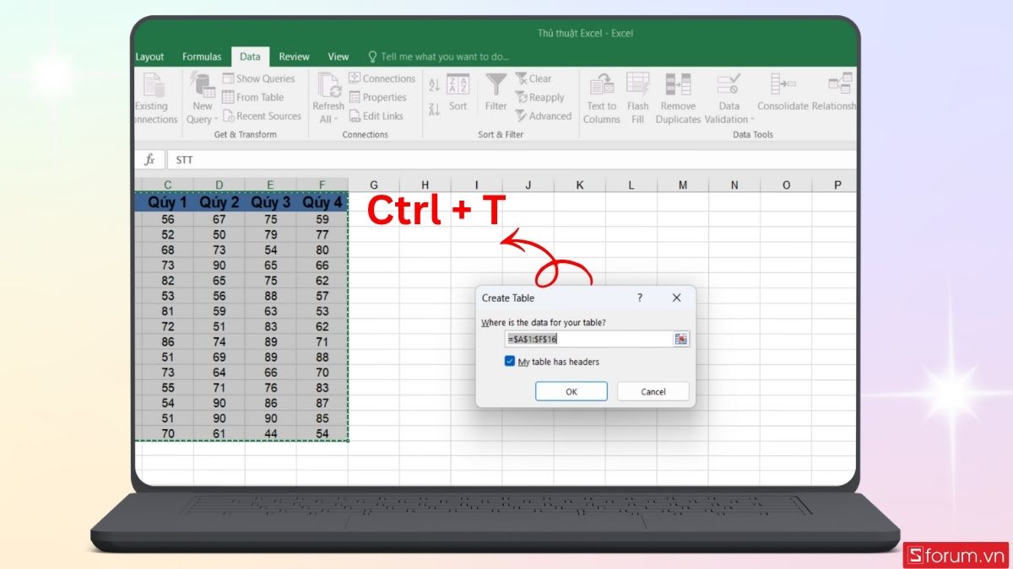Click Text to Columns
The image size is (1013, 569).
pyautogui.click(x=602, y=98)
